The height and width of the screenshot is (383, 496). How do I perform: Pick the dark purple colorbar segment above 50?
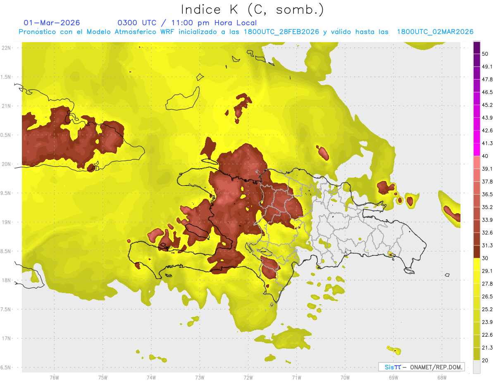tap(477, 48)
